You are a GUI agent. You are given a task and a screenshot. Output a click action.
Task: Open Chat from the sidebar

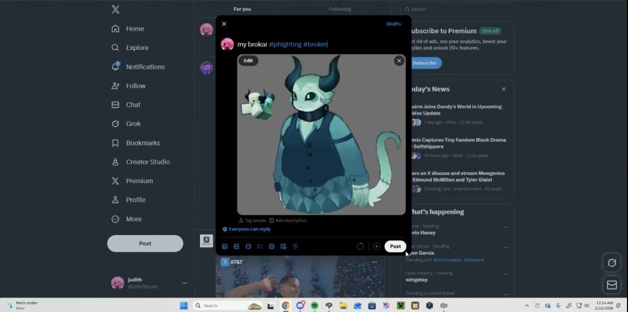126,105
